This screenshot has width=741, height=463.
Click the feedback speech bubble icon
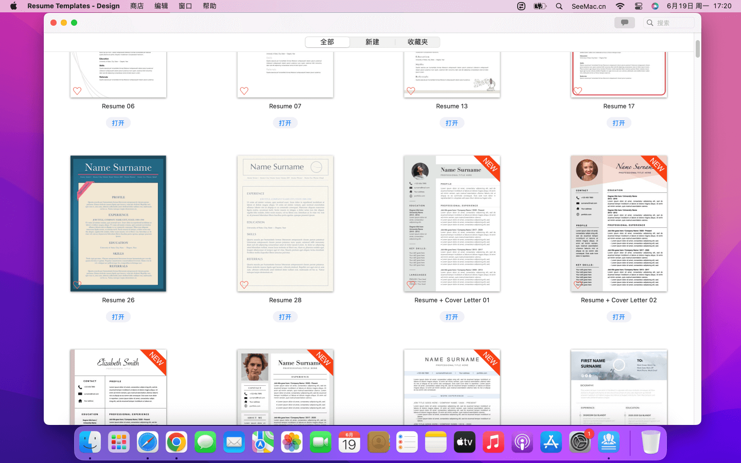pyautogui.click(x=624, y=23)
